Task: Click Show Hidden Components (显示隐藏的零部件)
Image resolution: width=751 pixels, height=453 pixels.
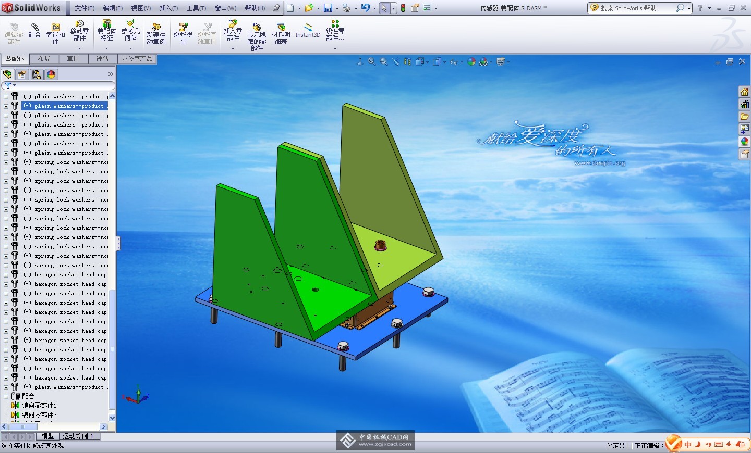Action: point(257,36)
